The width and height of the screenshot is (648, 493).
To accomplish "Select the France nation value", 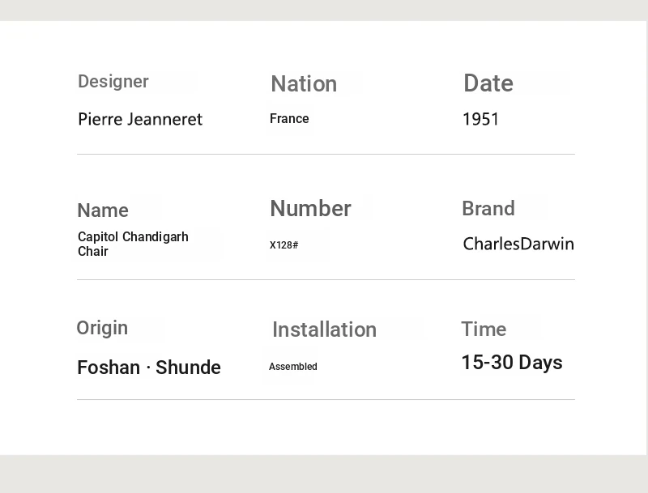I will click(289, 119).
